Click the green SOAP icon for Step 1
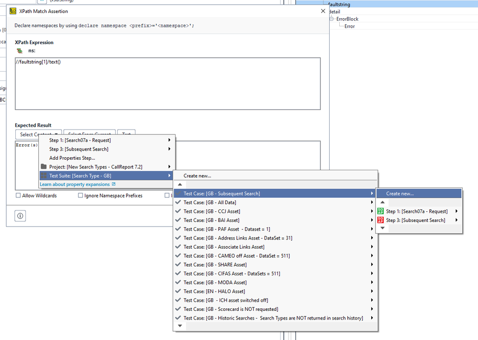The image size is (478, 340). pyautogui.click(x=380, y=211)
